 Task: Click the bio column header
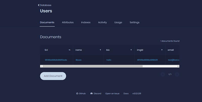119,50
